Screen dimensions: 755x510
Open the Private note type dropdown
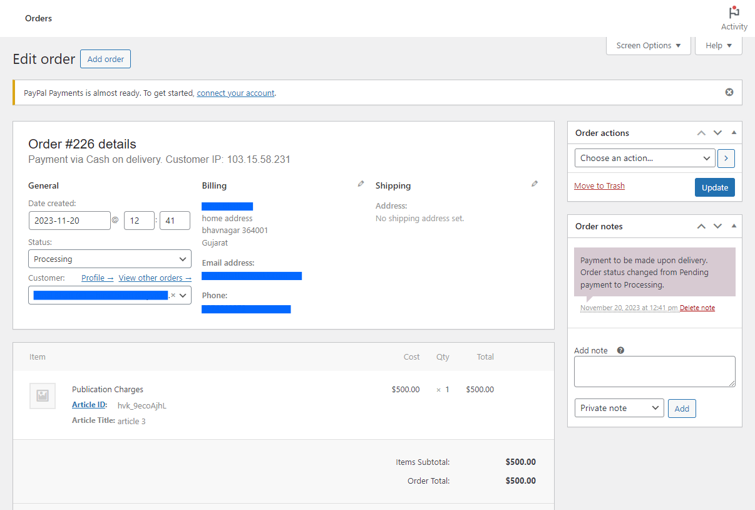point(619,408)
